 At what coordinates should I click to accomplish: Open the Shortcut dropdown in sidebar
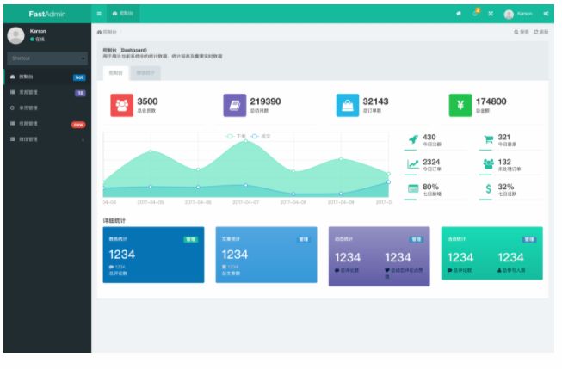[x=47, y=58]
